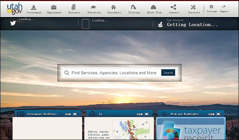
Task: Open the About Utah beehive icon
Action: click(154, 7)
